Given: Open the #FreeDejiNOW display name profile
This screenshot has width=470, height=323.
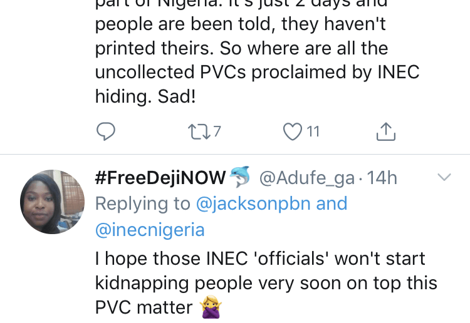Looking at the screenshot, I should click(x=160, y=178).
